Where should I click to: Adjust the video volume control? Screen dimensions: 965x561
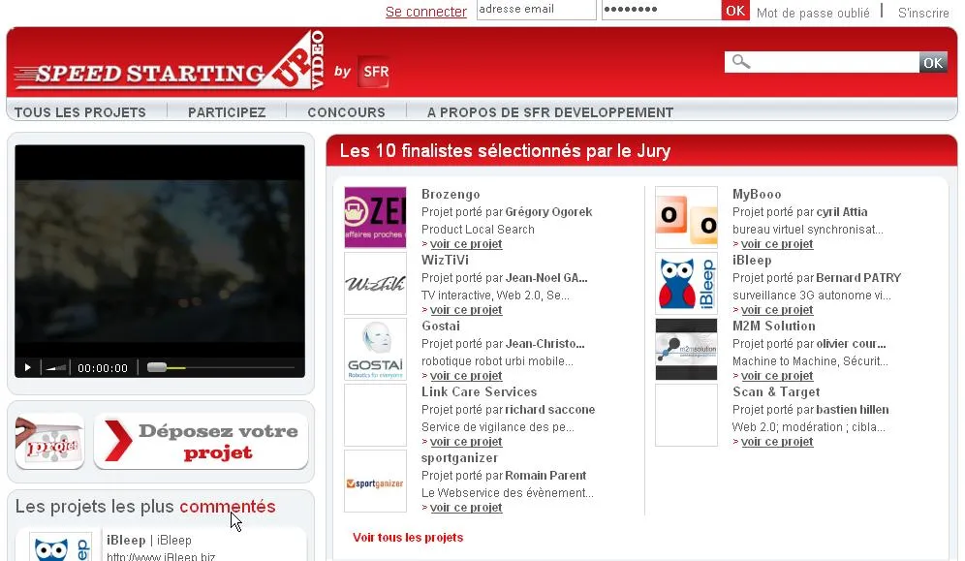[x=56, y=368]
